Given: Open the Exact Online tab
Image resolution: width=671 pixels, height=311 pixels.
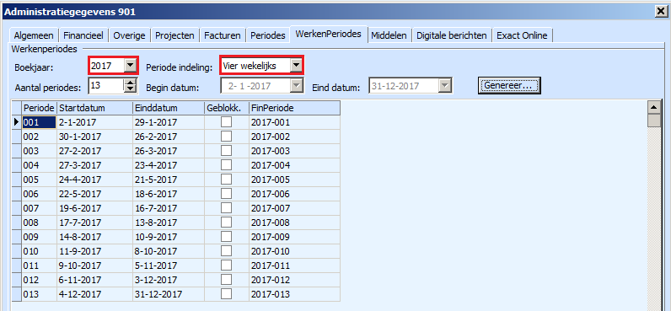Looking at the screenshot, I should coord(522,35).
